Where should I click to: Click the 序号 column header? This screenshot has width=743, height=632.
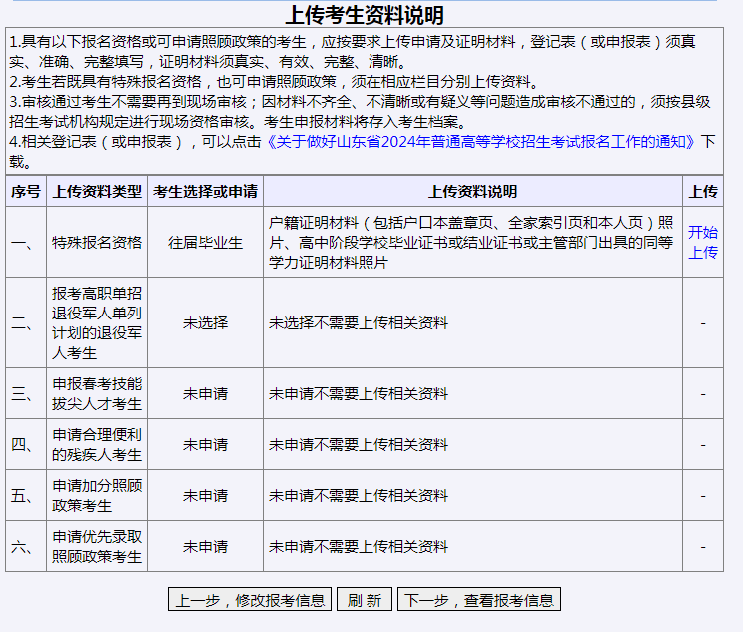pyautogui.click(x=25, y=191)
